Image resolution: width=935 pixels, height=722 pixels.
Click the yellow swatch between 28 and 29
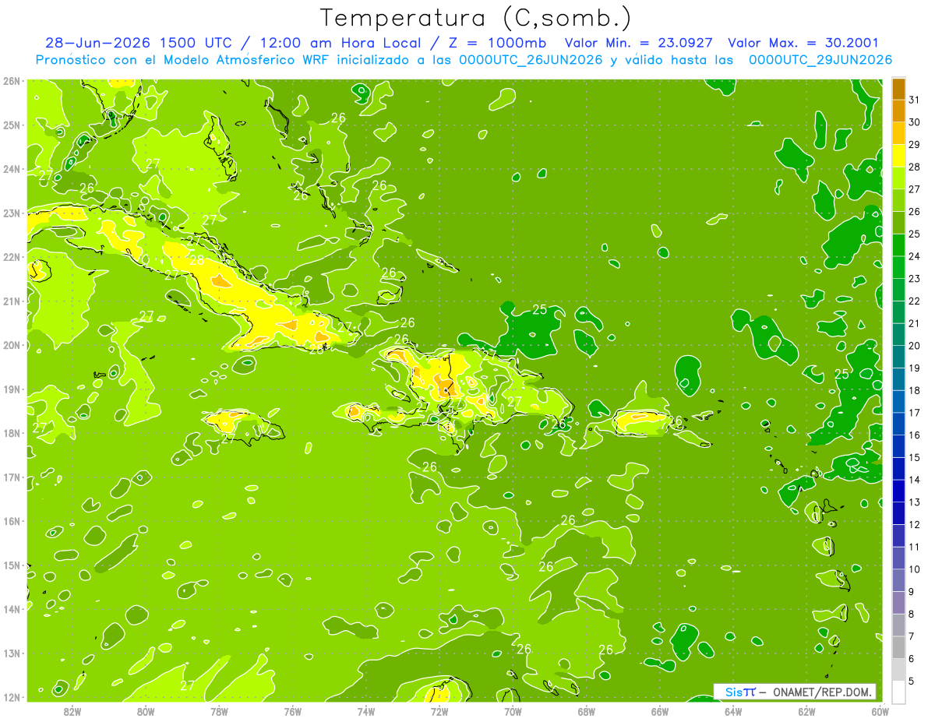coord(898,156)
